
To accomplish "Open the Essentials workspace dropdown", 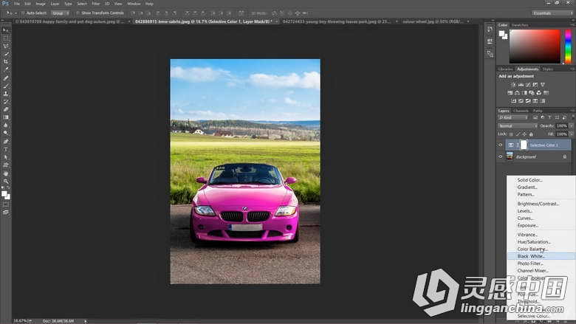I will [x=552, y=13].
